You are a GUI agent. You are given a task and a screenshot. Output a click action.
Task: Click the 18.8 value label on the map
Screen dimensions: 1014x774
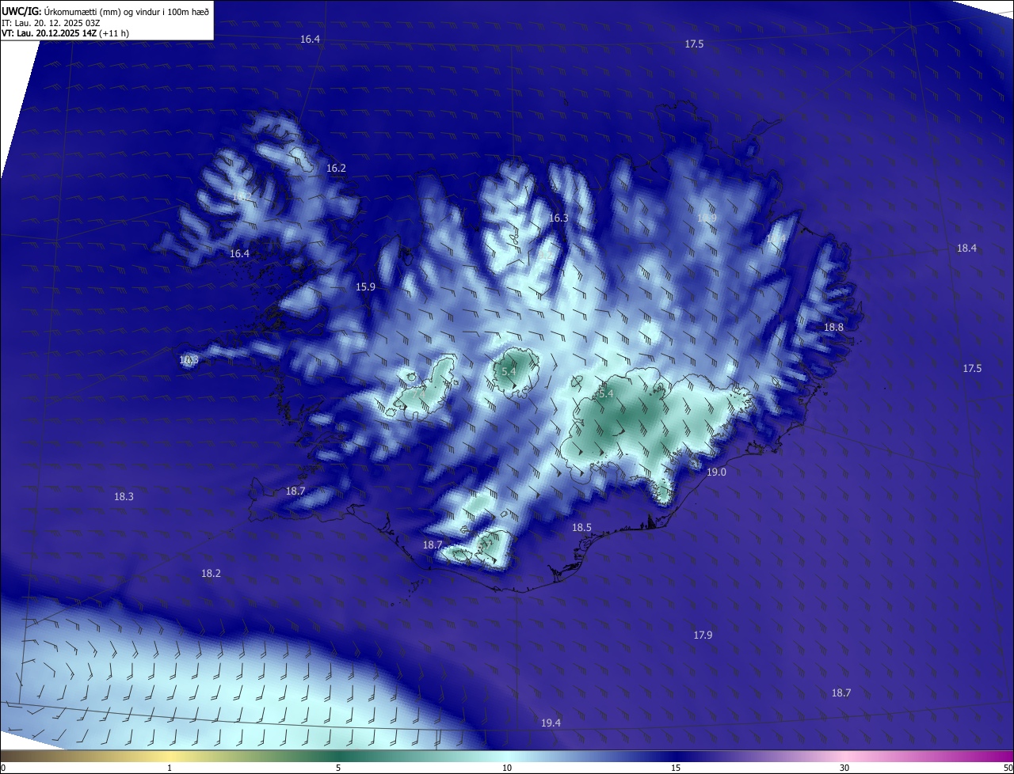[833, 328]
